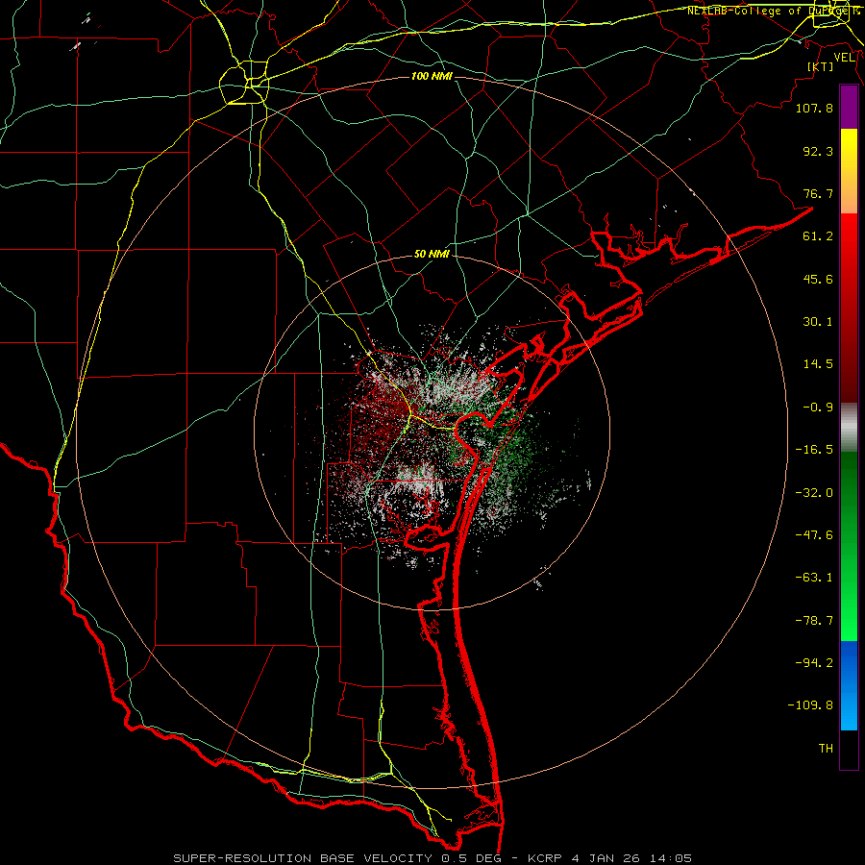The height and width of the screenshot is (865, 865).
Task: Click the purple segment of the color bar
Action: click(x=849, y=107)
